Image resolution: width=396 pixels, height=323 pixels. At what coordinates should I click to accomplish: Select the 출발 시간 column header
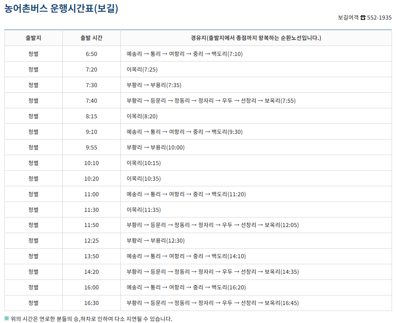[x=92, y=38]
